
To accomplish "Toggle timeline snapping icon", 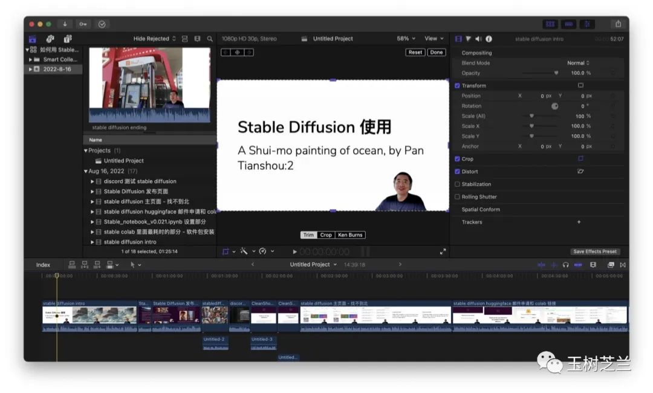I will pyautogui.click(x=578, y=265).
